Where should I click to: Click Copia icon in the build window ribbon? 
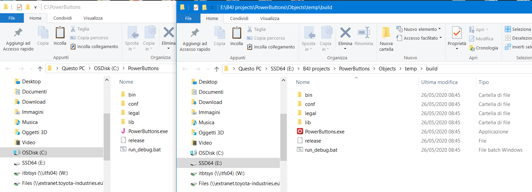coord(219,33)
